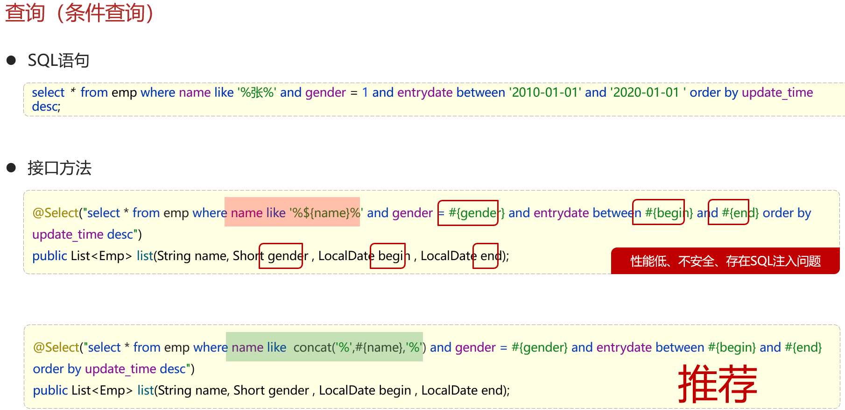The width and height of the screenshot is (845, 410).
Task: Click the bullet dot before SQL语句
Action: 11,60
